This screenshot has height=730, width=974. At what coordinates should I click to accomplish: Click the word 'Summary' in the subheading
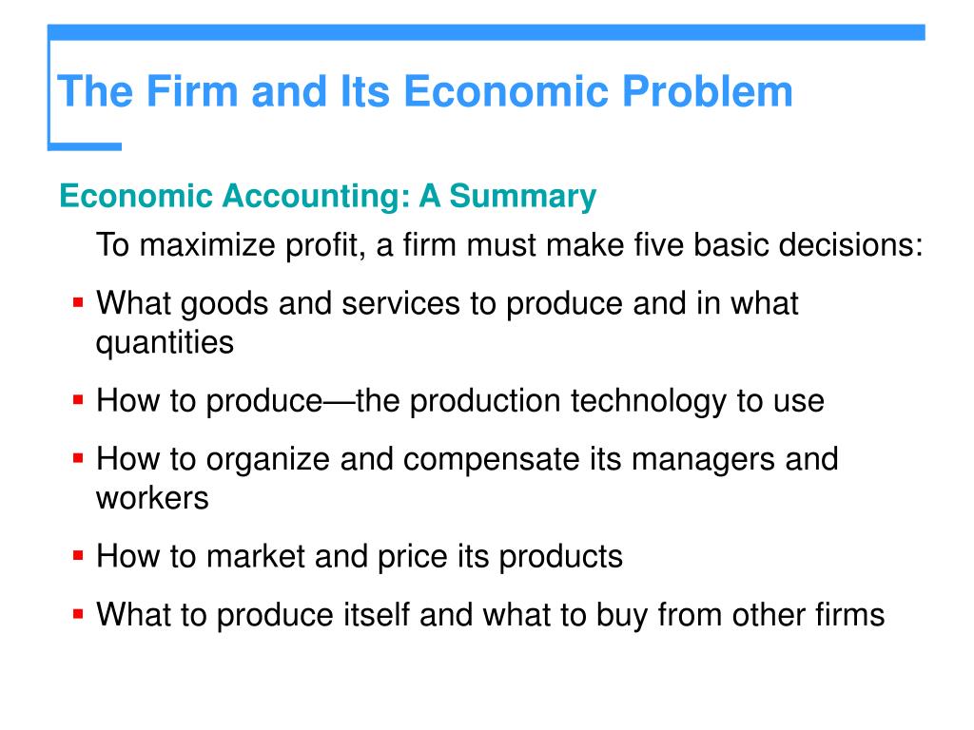click(522, 197)
